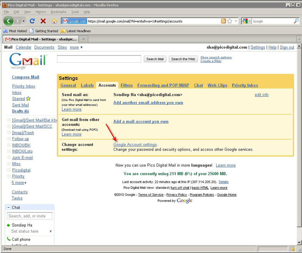Image resolution: width=302 pixels, height=253 pixels.
Task: Collapse the Chat panel with the minus icon
Action: coord(8,207)
